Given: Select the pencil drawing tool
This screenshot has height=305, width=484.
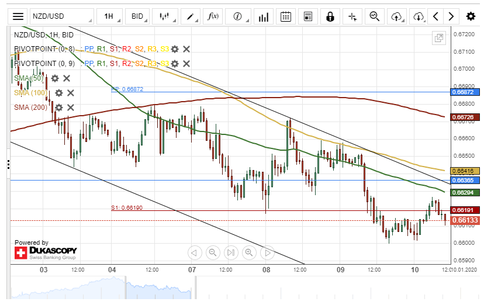Looking at the screenshot, I should 191,16.
